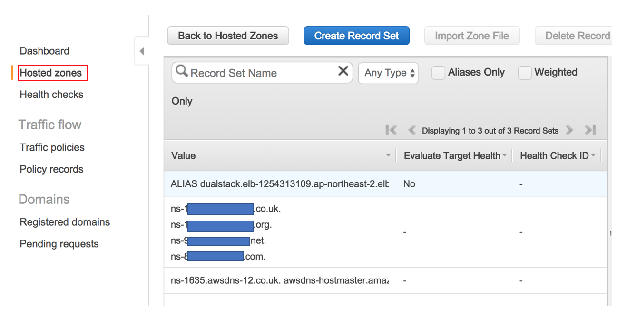Go to previous page of record sets

coord(412,130)
